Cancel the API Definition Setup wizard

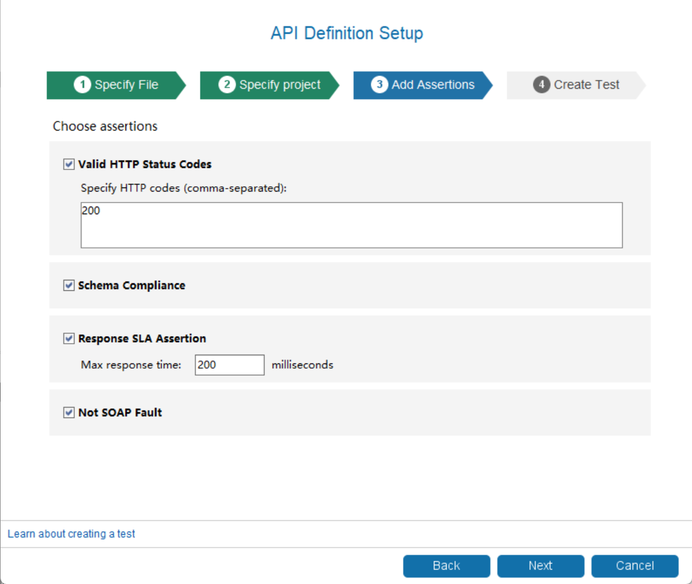coord(634,565)
